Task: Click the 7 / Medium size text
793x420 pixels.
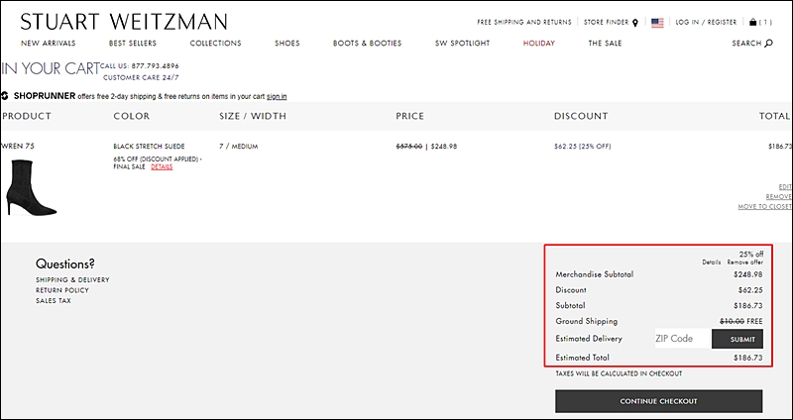Action: pos(239,147)
